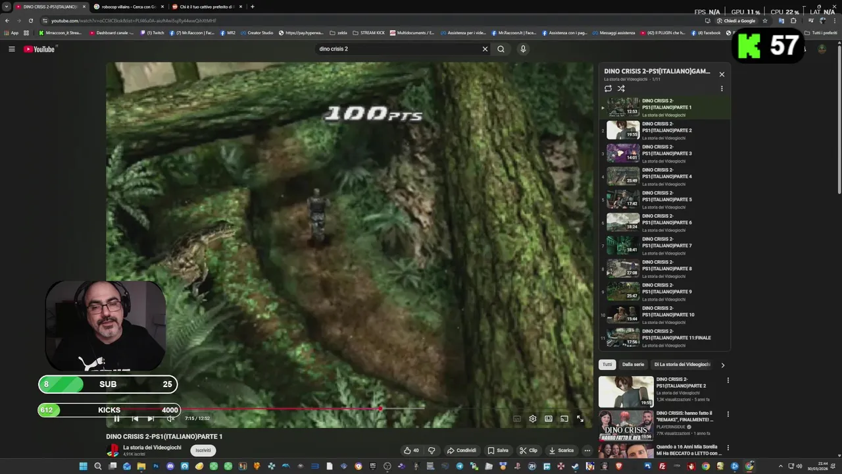Pause the video

[x=116, y=419]
